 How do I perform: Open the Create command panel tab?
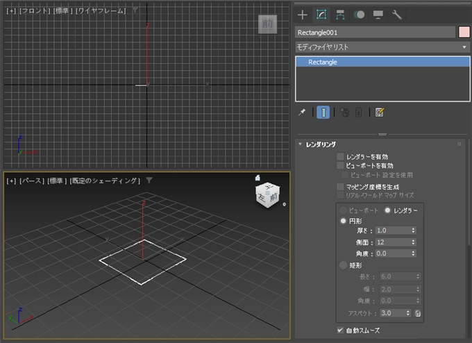(302, 15)
